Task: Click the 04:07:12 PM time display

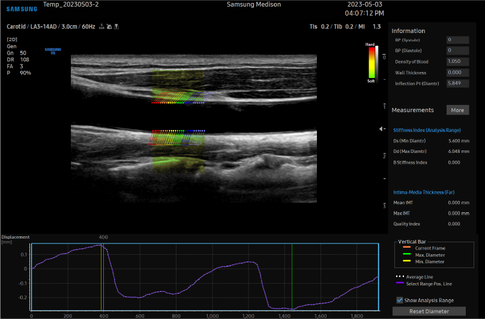Action: [364, 13]
